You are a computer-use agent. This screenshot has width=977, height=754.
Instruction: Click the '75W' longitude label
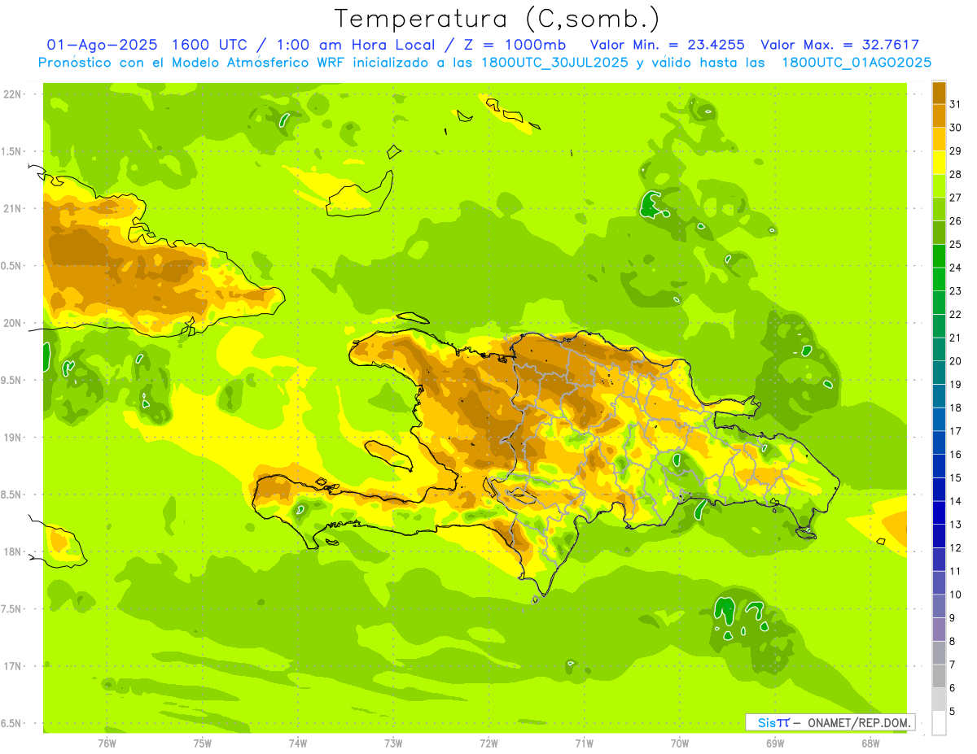(x=202, y=743)
